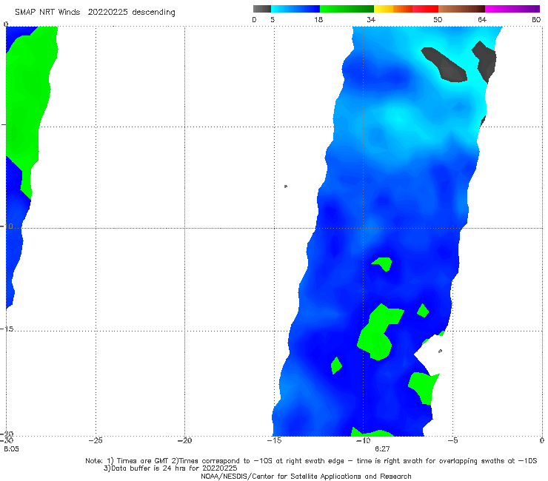Click the longitude axis label "-25"
The image size is (548, 481).
96,440
